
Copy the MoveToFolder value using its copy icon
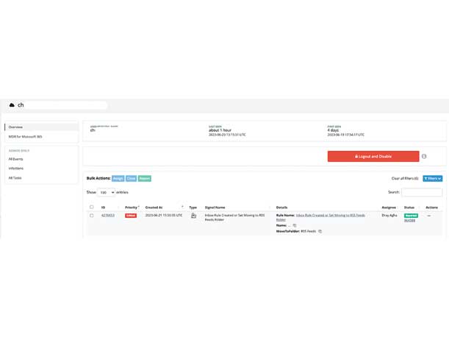tap(320, 231)
